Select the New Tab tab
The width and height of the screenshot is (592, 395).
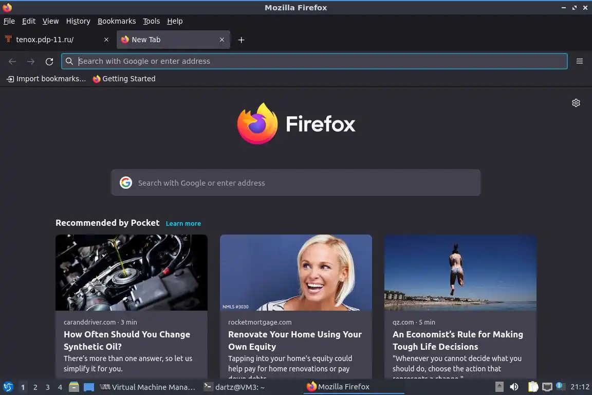coord(173,40)
